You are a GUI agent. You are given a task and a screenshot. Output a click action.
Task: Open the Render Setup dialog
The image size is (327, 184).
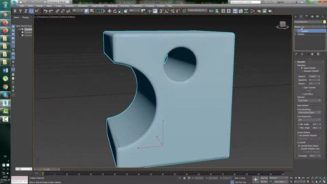pyautogui.click(x=259, y=11)
